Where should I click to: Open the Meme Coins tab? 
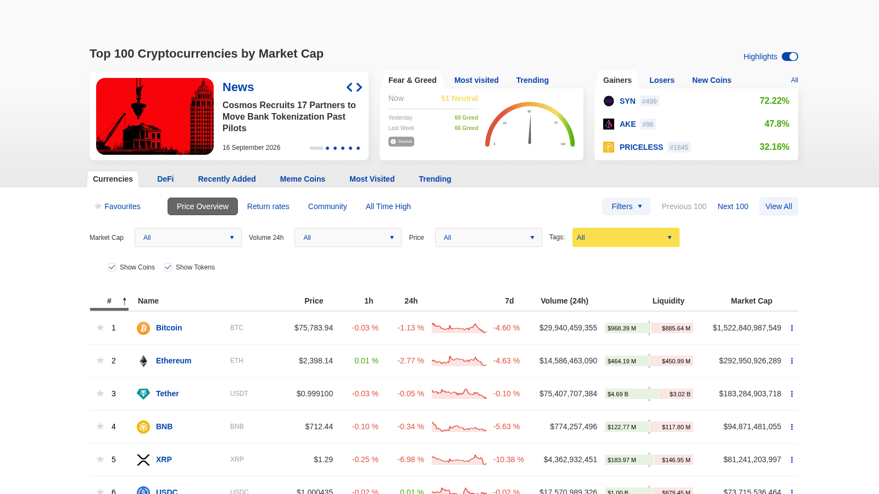pos(303,179)
